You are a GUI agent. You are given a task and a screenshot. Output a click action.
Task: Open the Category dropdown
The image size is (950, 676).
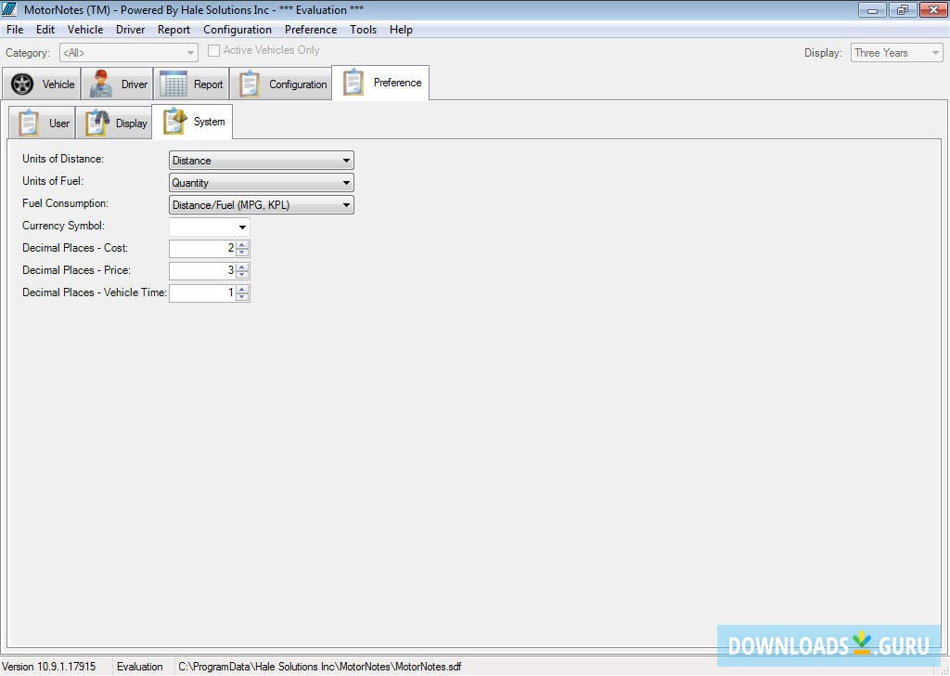[128, 53]
